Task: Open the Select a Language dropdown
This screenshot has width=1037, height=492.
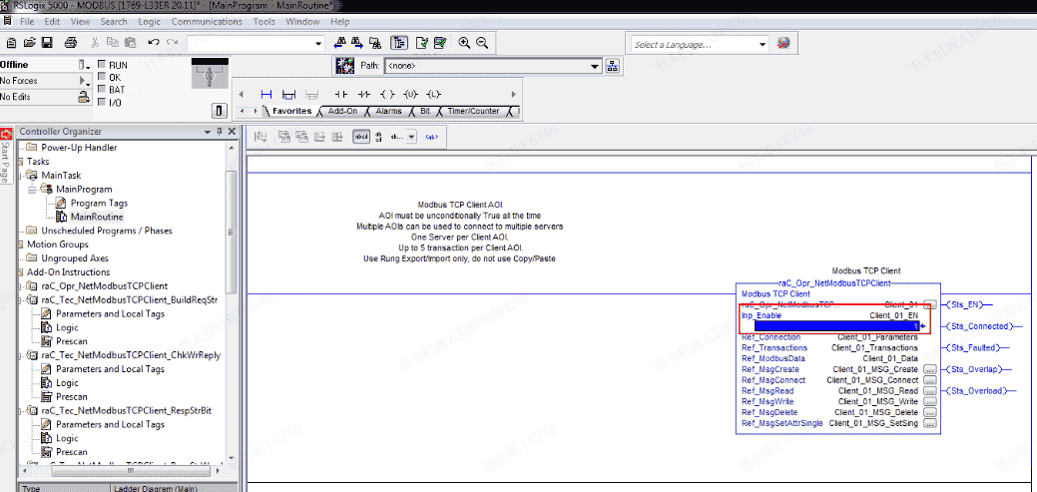Action: coord(763,44)
